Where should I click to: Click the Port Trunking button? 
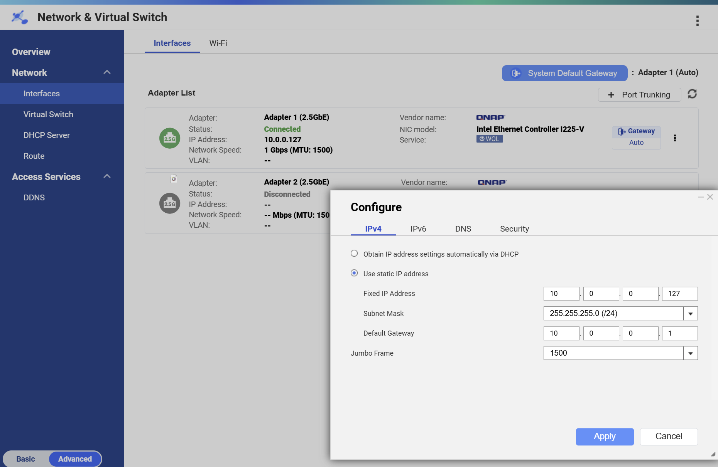(x=639, y=95)
